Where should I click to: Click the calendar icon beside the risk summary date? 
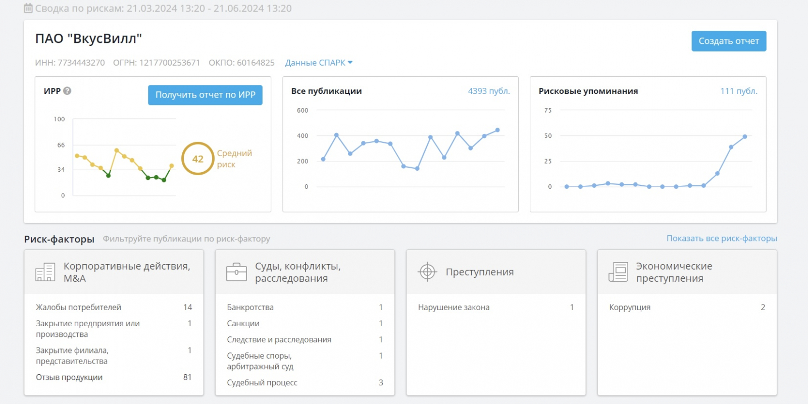28,9
